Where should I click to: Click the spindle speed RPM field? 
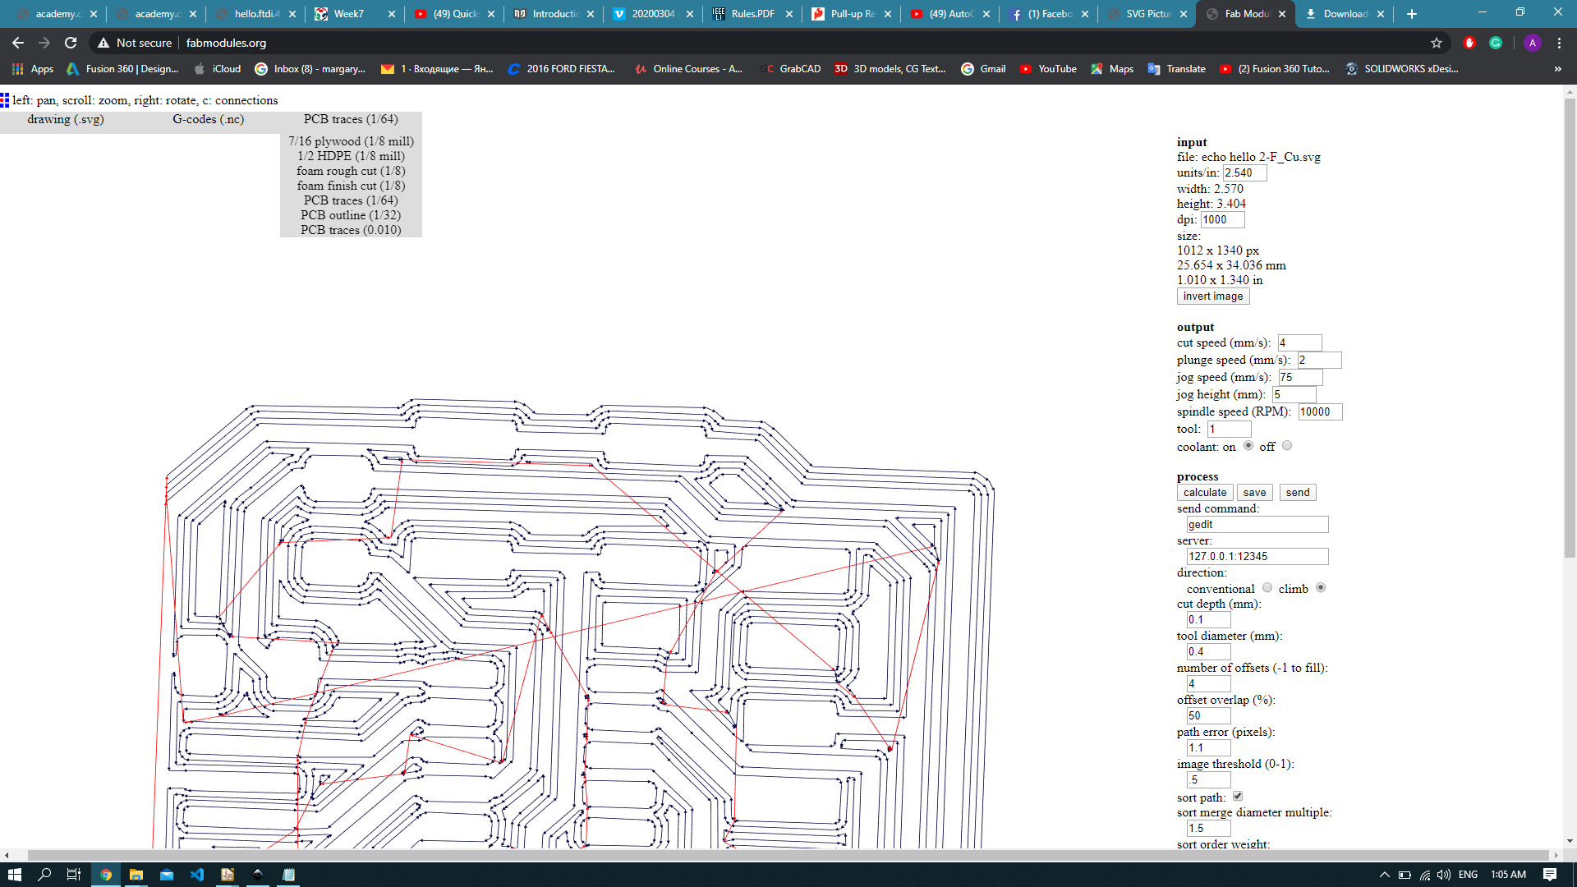point(1321,412)
